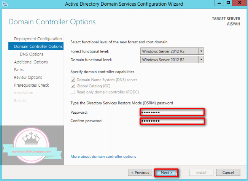Viewport: 248px width, 181px height.
Task: Select Prerequisites Check in the step list
Action: pyautogui.click(x=32, y=85)
